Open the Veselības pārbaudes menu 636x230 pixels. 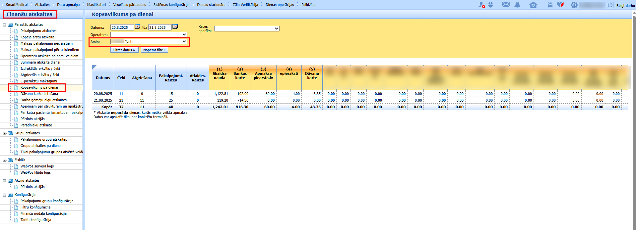[130, 5]
